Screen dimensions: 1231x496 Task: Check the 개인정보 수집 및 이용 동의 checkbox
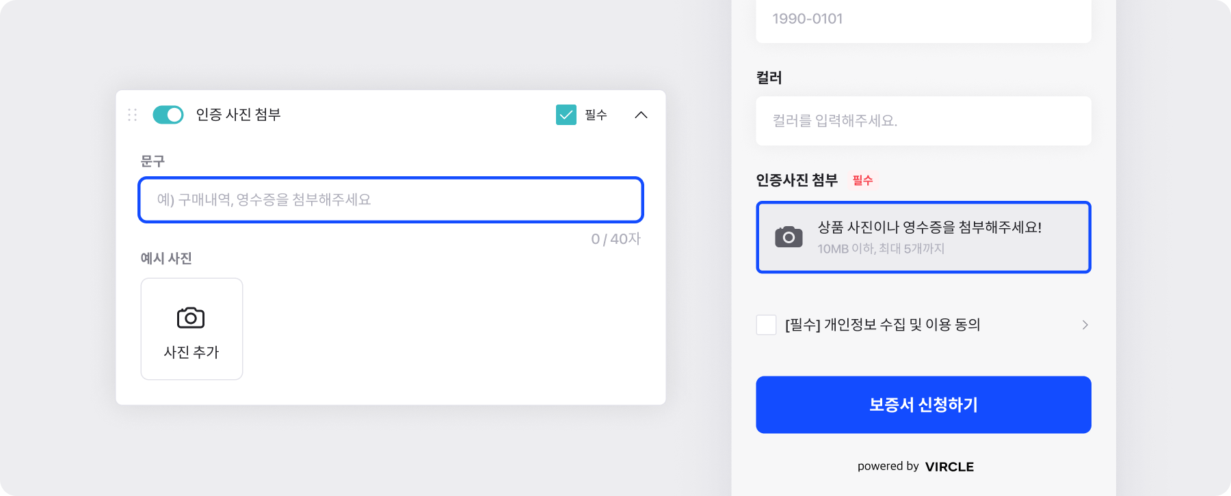(x=766, y=325)
